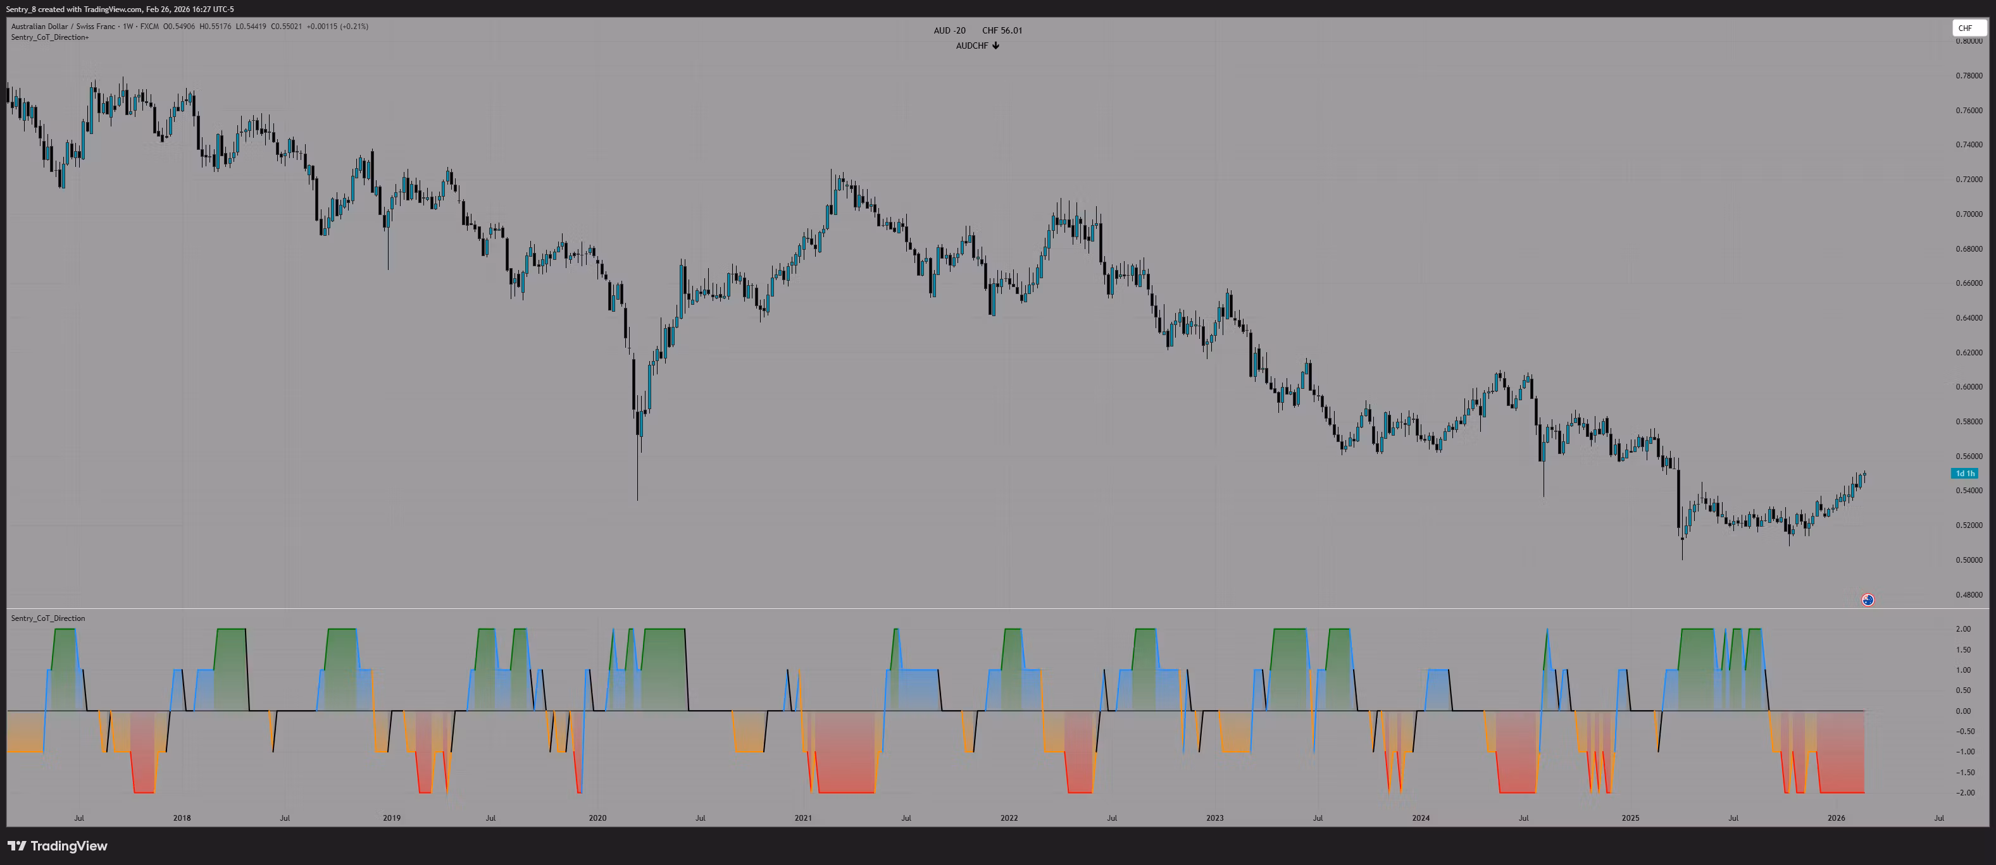Open the CHF currency selector box
This screenshot has height=865, width=1996.
pyautogui.click(x=1969, y=28)
